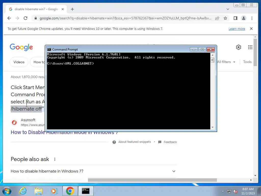This screenshot has height=196, width=261.
Task: Open a new Chrome tab
Action: 72,9
